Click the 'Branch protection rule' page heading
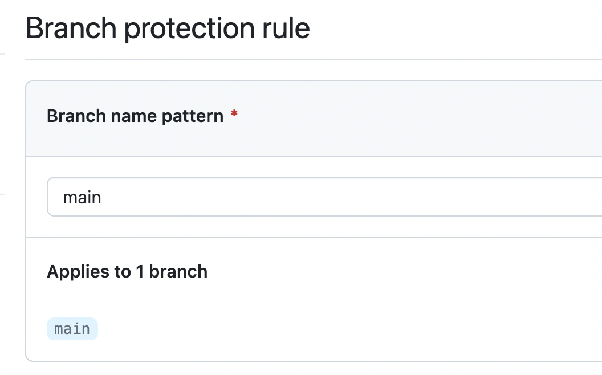 [x=168, y=27]
